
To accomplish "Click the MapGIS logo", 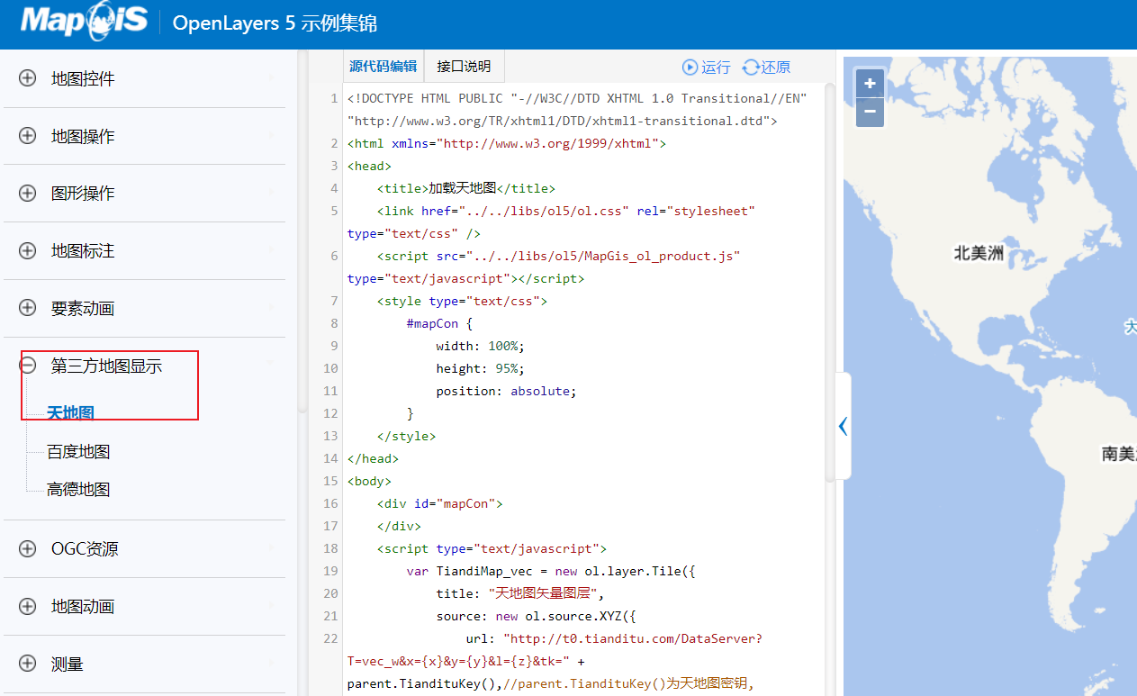I will pos(84,20).
